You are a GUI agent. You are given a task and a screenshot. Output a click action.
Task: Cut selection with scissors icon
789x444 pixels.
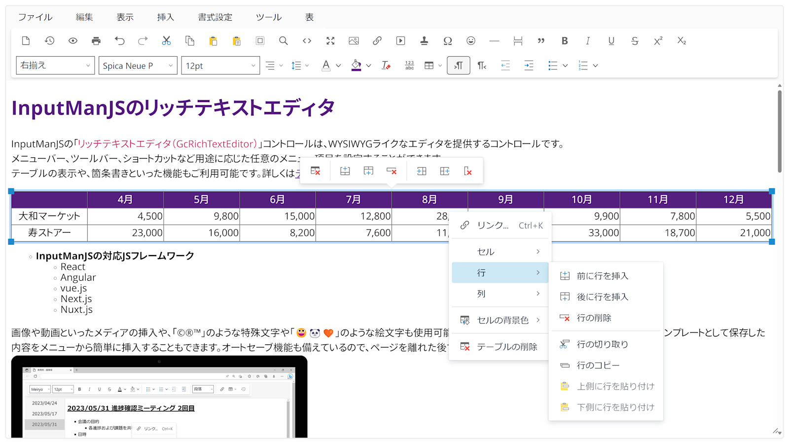(166, 41)
